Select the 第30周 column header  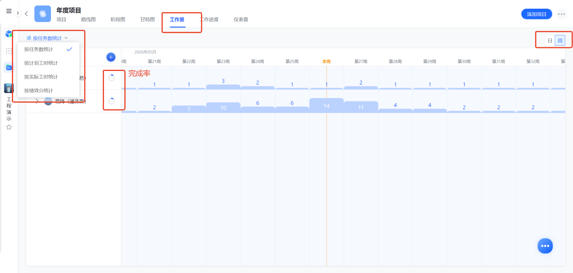(x=464, y=62)
